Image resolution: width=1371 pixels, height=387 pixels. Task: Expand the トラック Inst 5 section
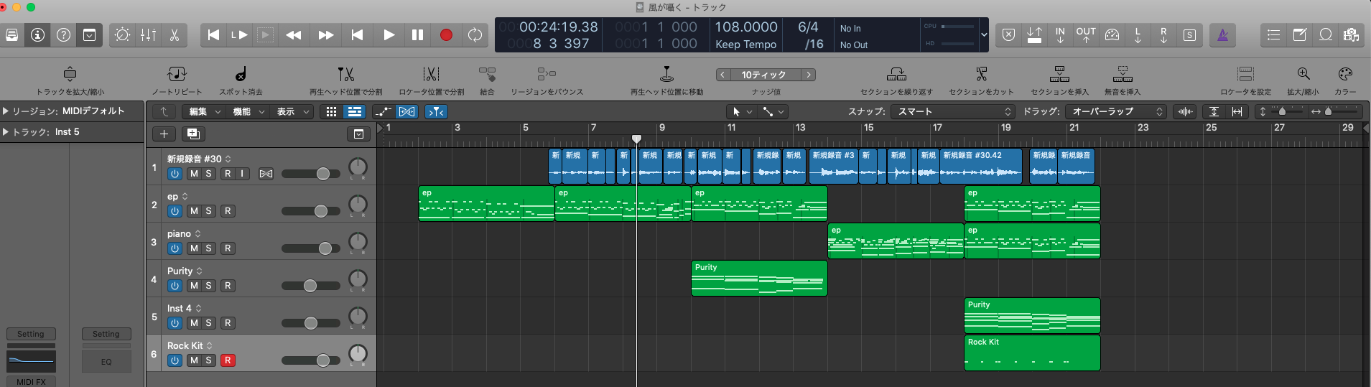click(6, 132)
